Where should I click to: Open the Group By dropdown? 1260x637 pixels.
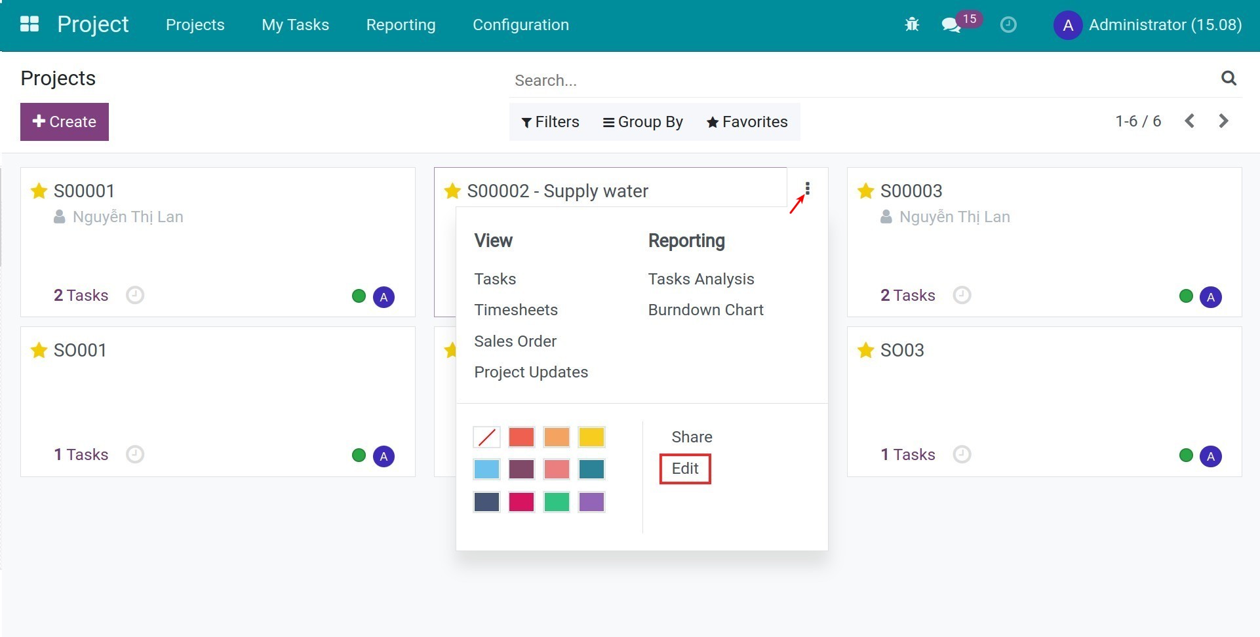642,122
